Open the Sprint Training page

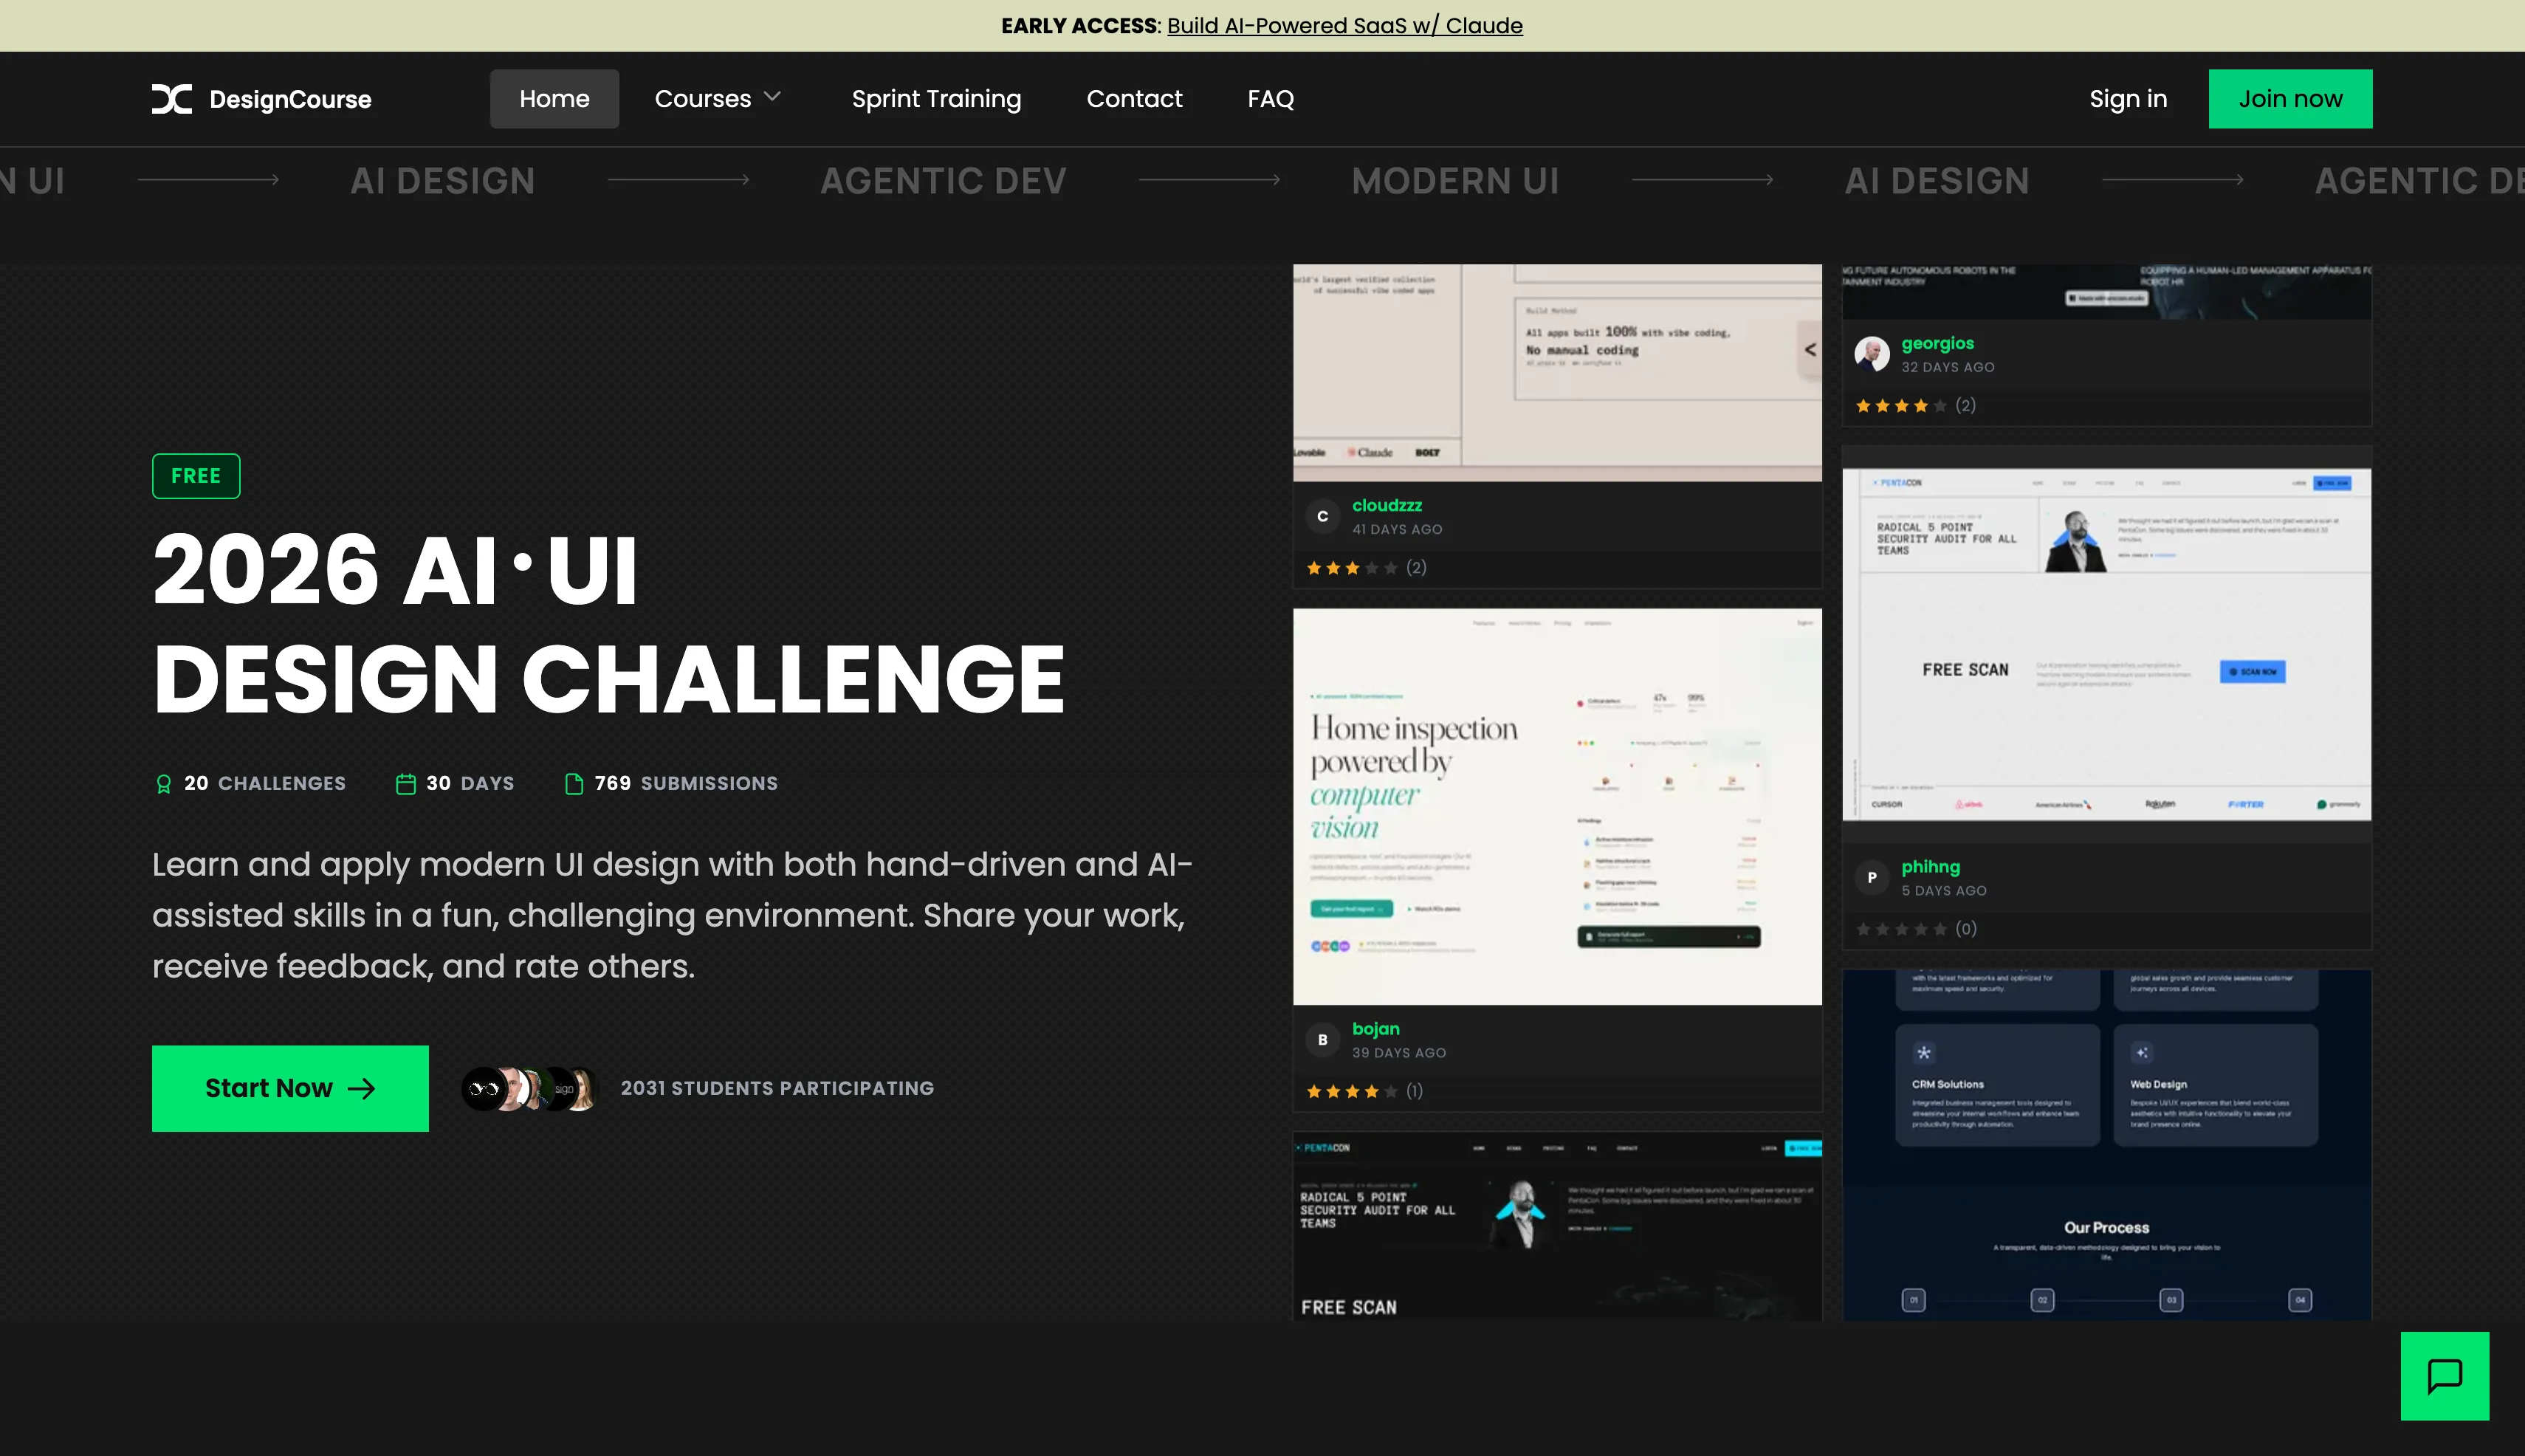(936, 99)
